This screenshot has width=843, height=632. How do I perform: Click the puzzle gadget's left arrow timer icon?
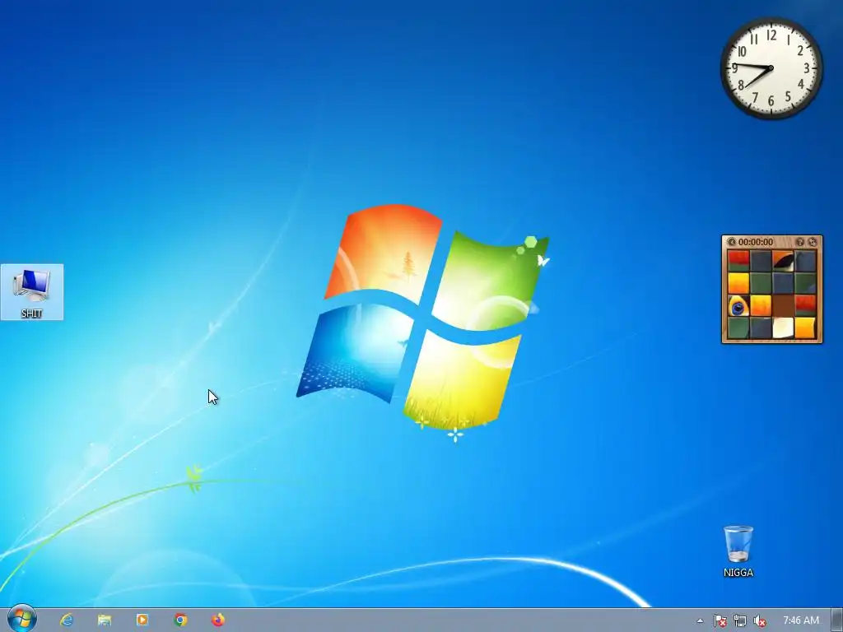(x=731, y=243)
